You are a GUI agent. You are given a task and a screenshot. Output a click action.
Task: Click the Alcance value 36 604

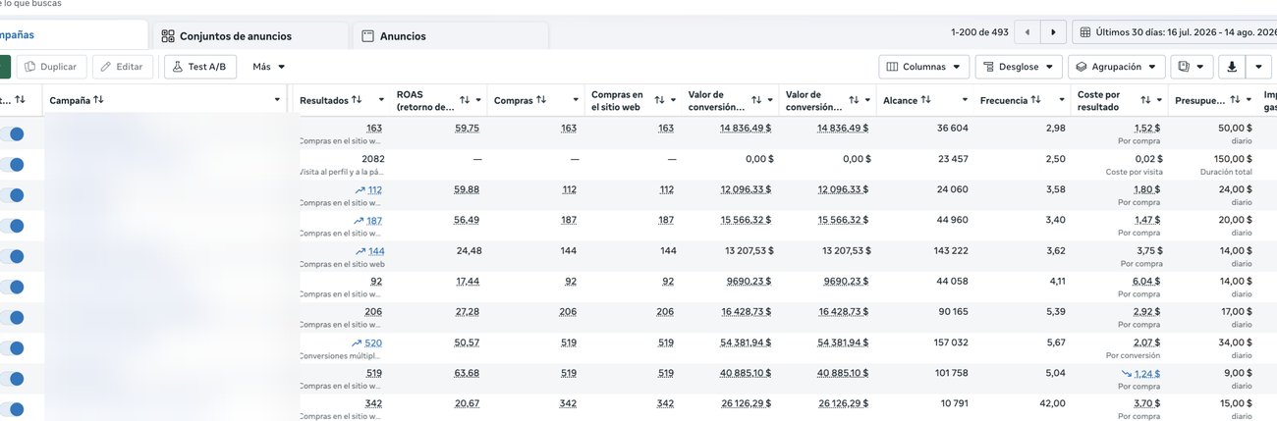953,129
